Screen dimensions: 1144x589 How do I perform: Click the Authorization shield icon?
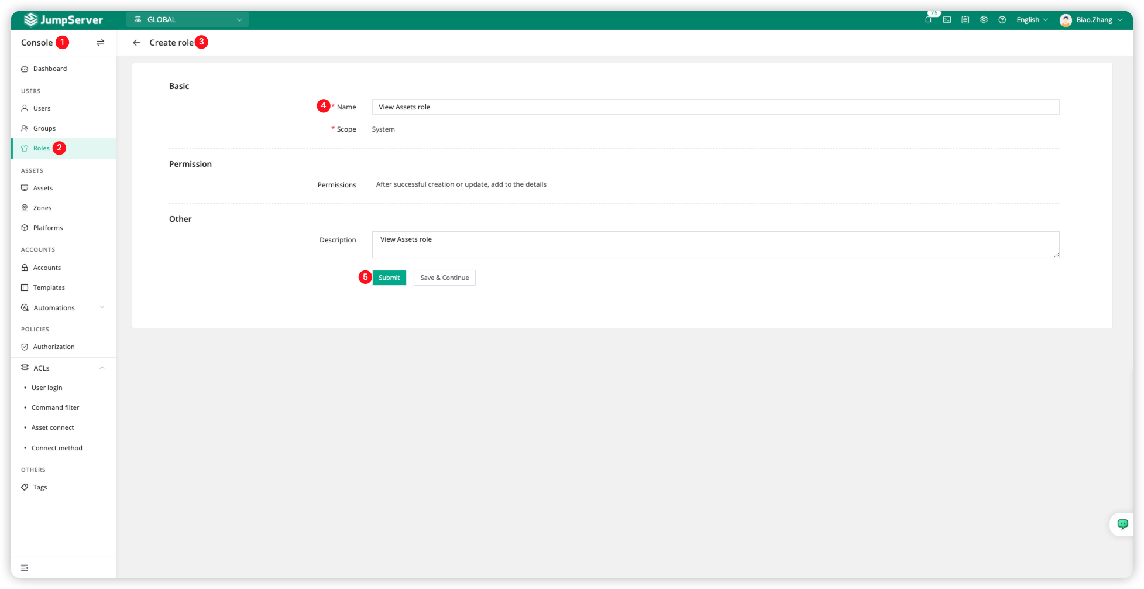point(25,347)
